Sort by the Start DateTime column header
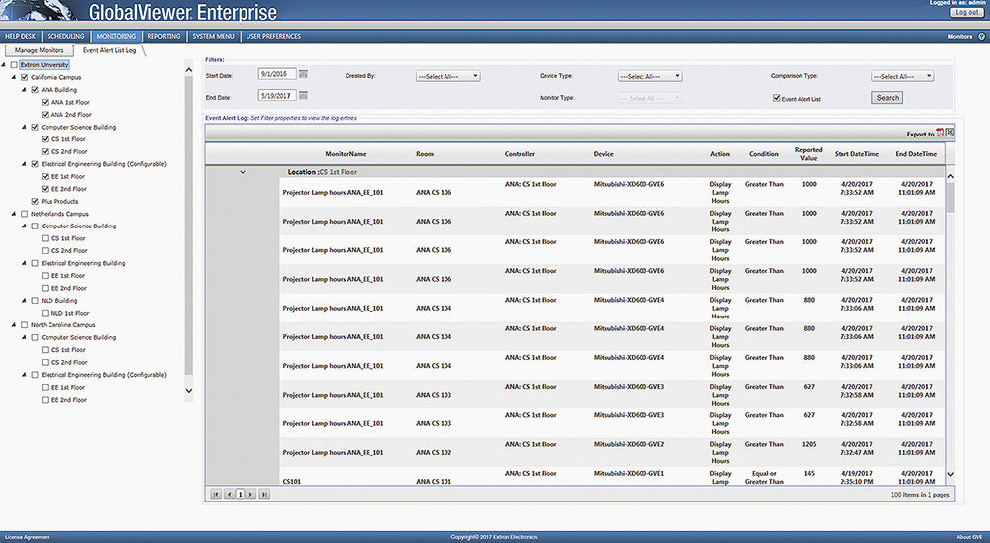This screenshot has height=543, width=990. pyautogui.click(x=856, y=154)
